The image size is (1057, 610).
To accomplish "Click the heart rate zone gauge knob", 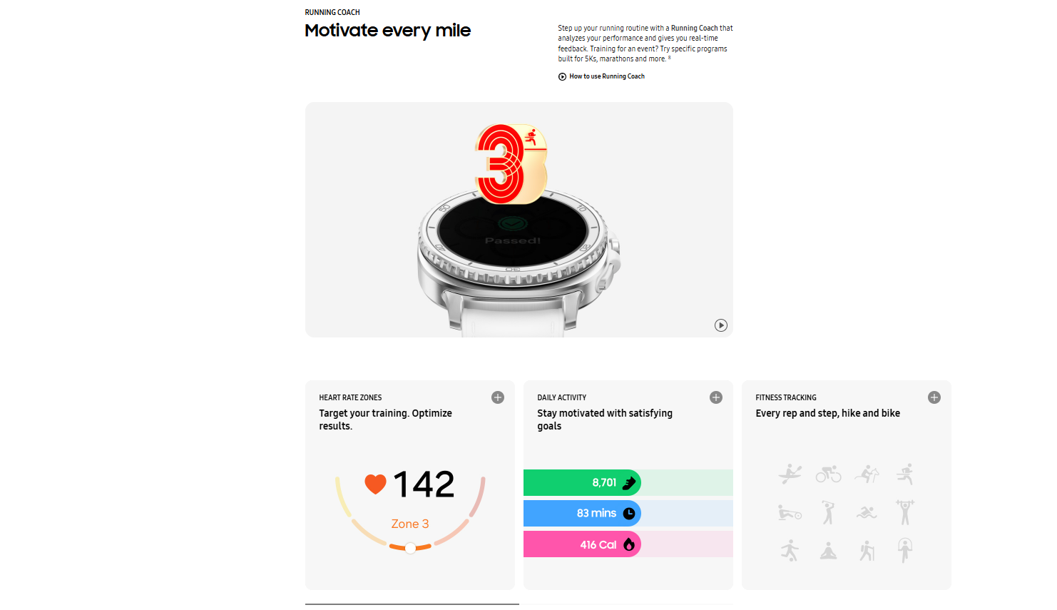I will 410,548.
